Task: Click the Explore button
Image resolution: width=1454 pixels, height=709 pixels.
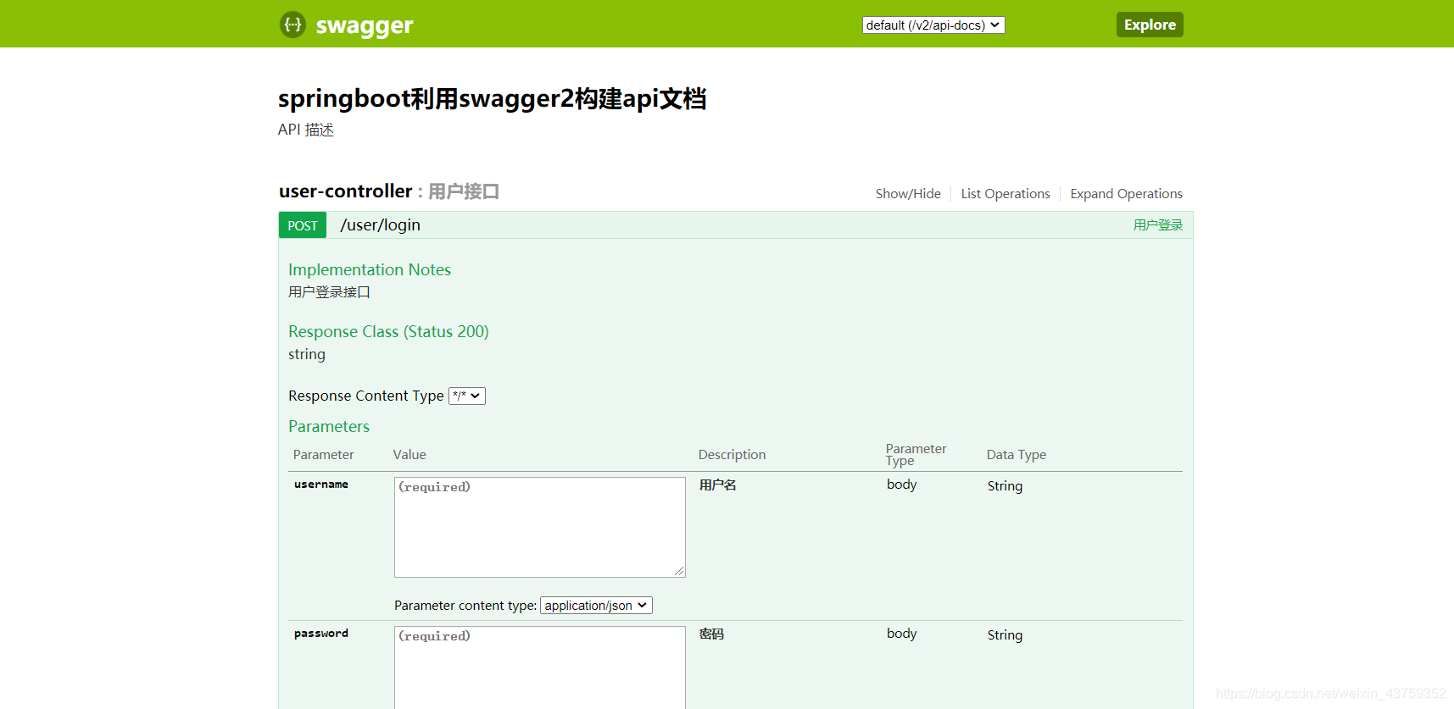Action: pos(1150,25)
